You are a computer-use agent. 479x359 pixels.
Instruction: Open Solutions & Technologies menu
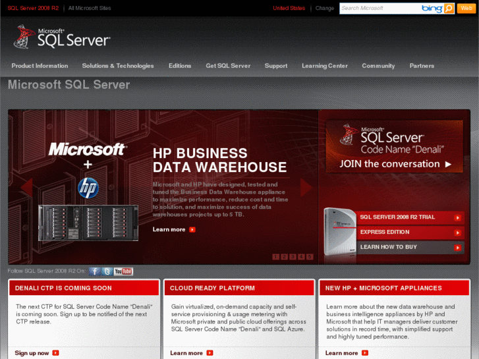click(118, 66)
